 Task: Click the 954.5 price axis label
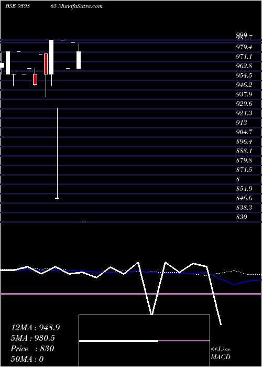(244, 75)
